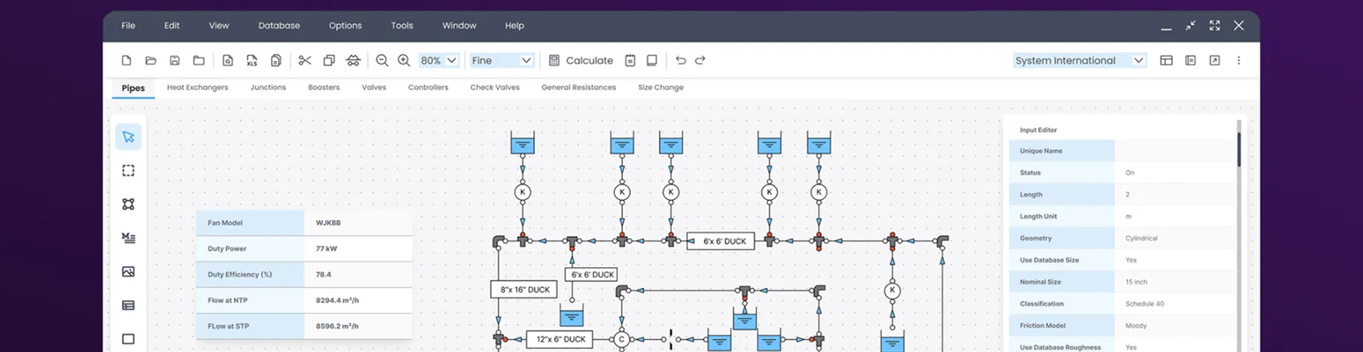Viewport: 1363px width, 352px height.
Task: Switch to the General Resistances tab
Action: (579, 87)
